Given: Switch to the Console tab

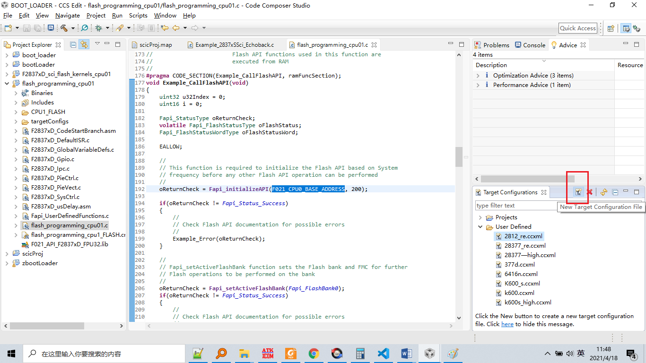Looking at the screenshot, I should pyautogui.click(x=531, y=45).
